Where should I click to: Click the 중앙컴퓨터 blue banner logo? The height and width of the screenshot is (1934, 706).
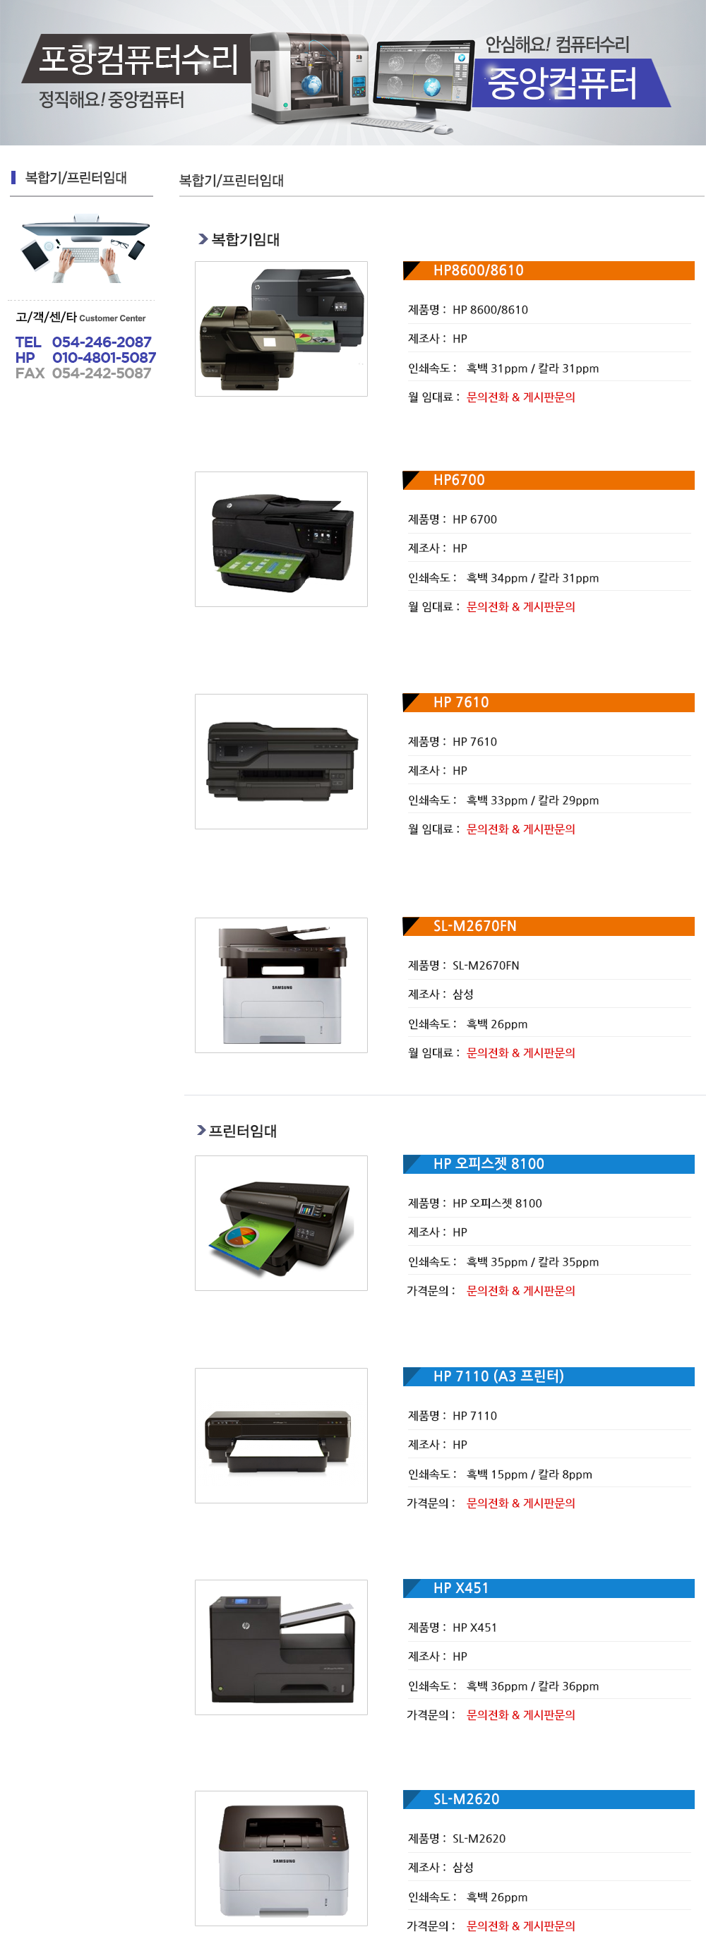coord(570,83)
